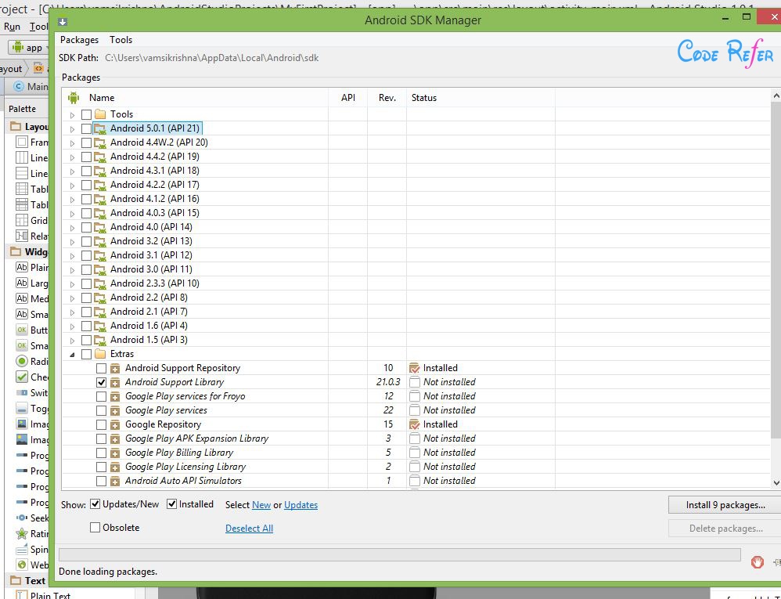Click the installed status icon for Android Support Repository
The width and height of the screenshot is (781, 599).
click(x=415, y=368)
